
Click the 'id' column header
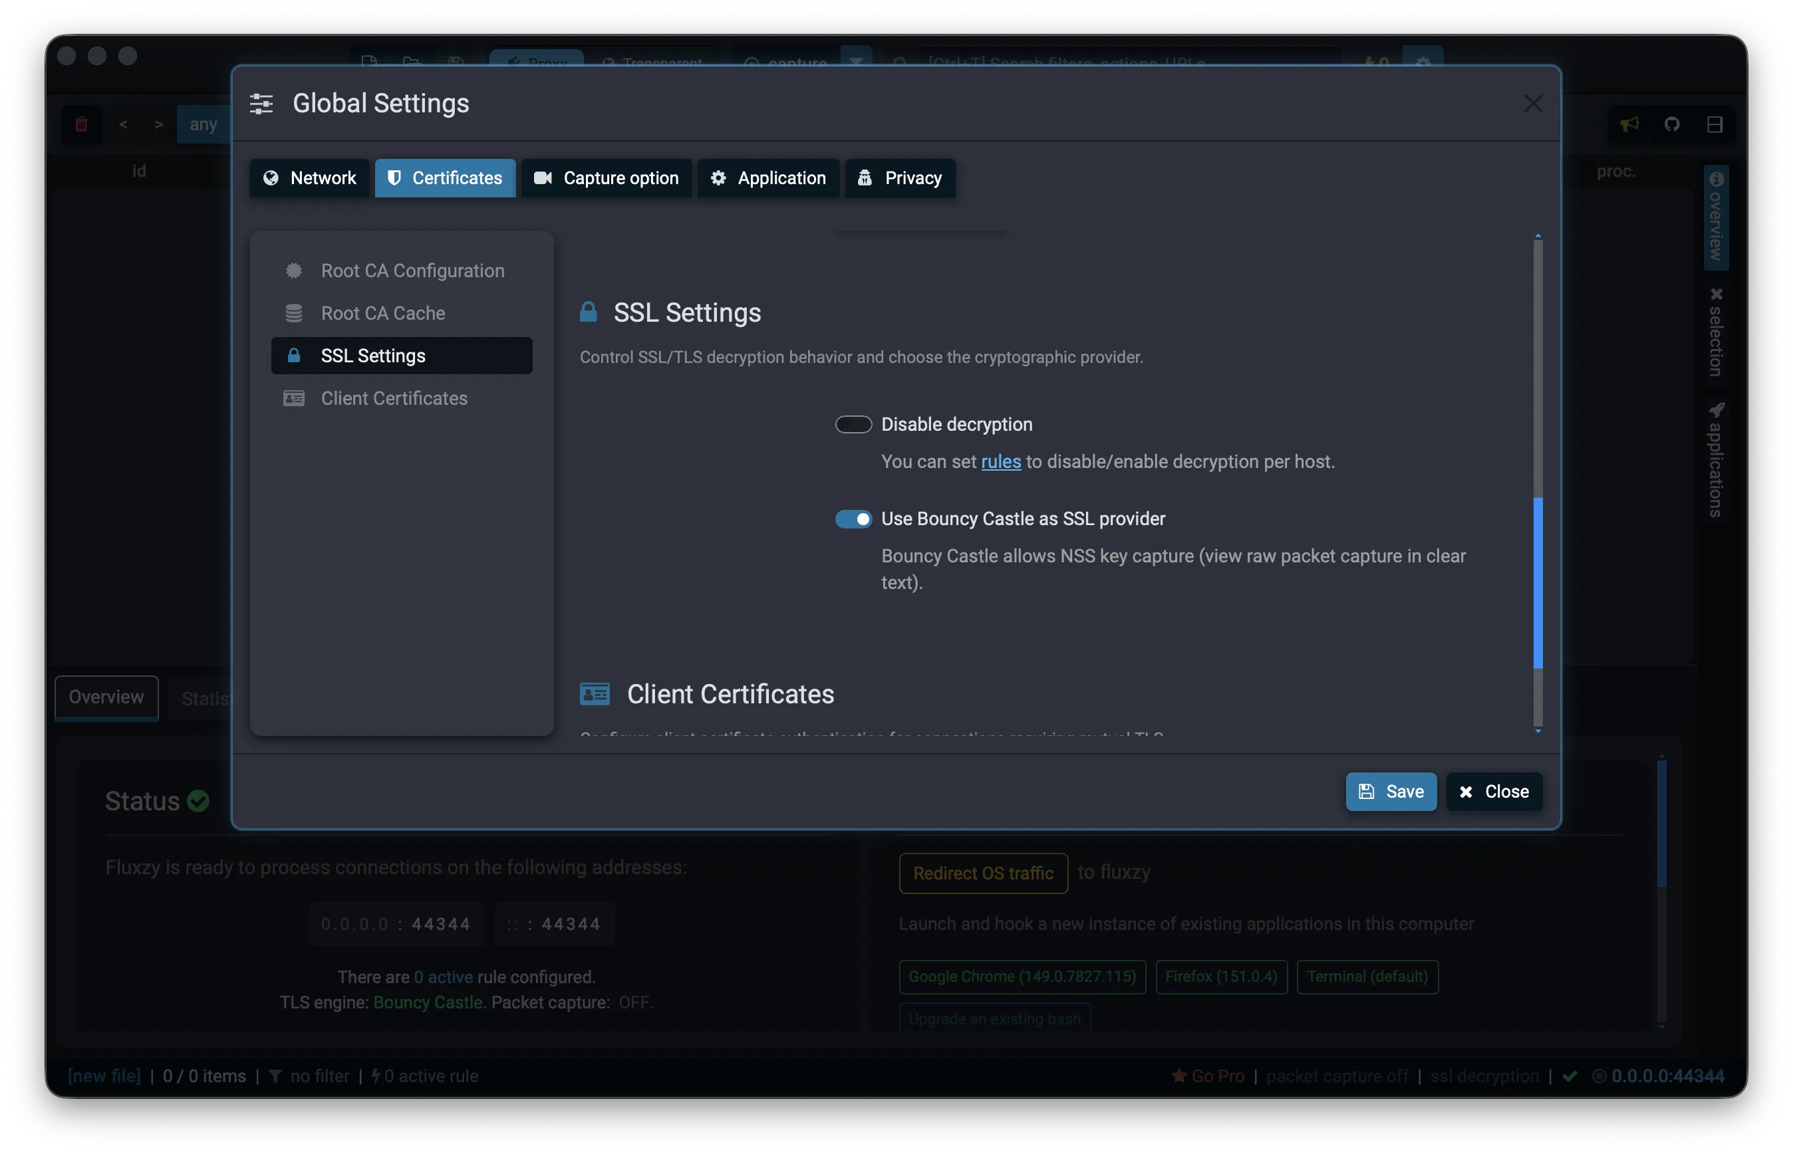tap(139, 171)
